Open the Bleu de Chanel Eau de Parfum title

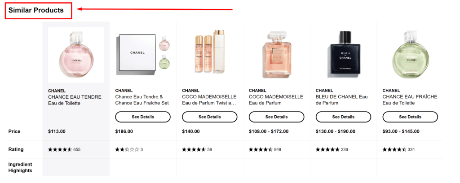coord(342,100)
